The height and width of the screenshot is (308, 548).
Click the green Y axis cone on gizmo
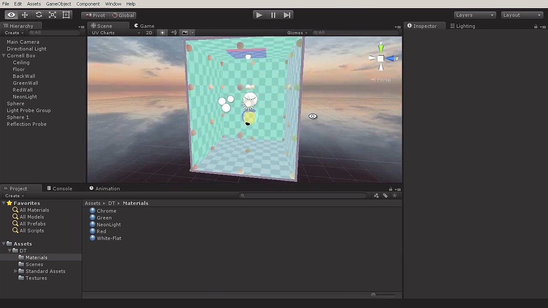coord(381,48)
